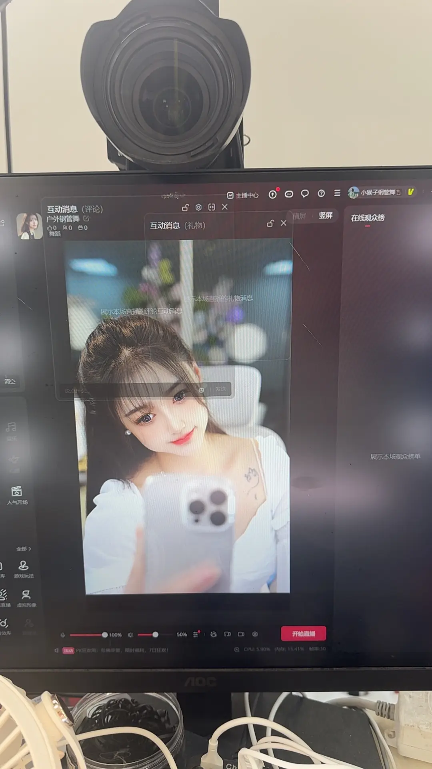The width and height of the screenshot is (432, 769).
Task: Edit the stream title 户外钢管舞
Action: [x=86, y=219]
